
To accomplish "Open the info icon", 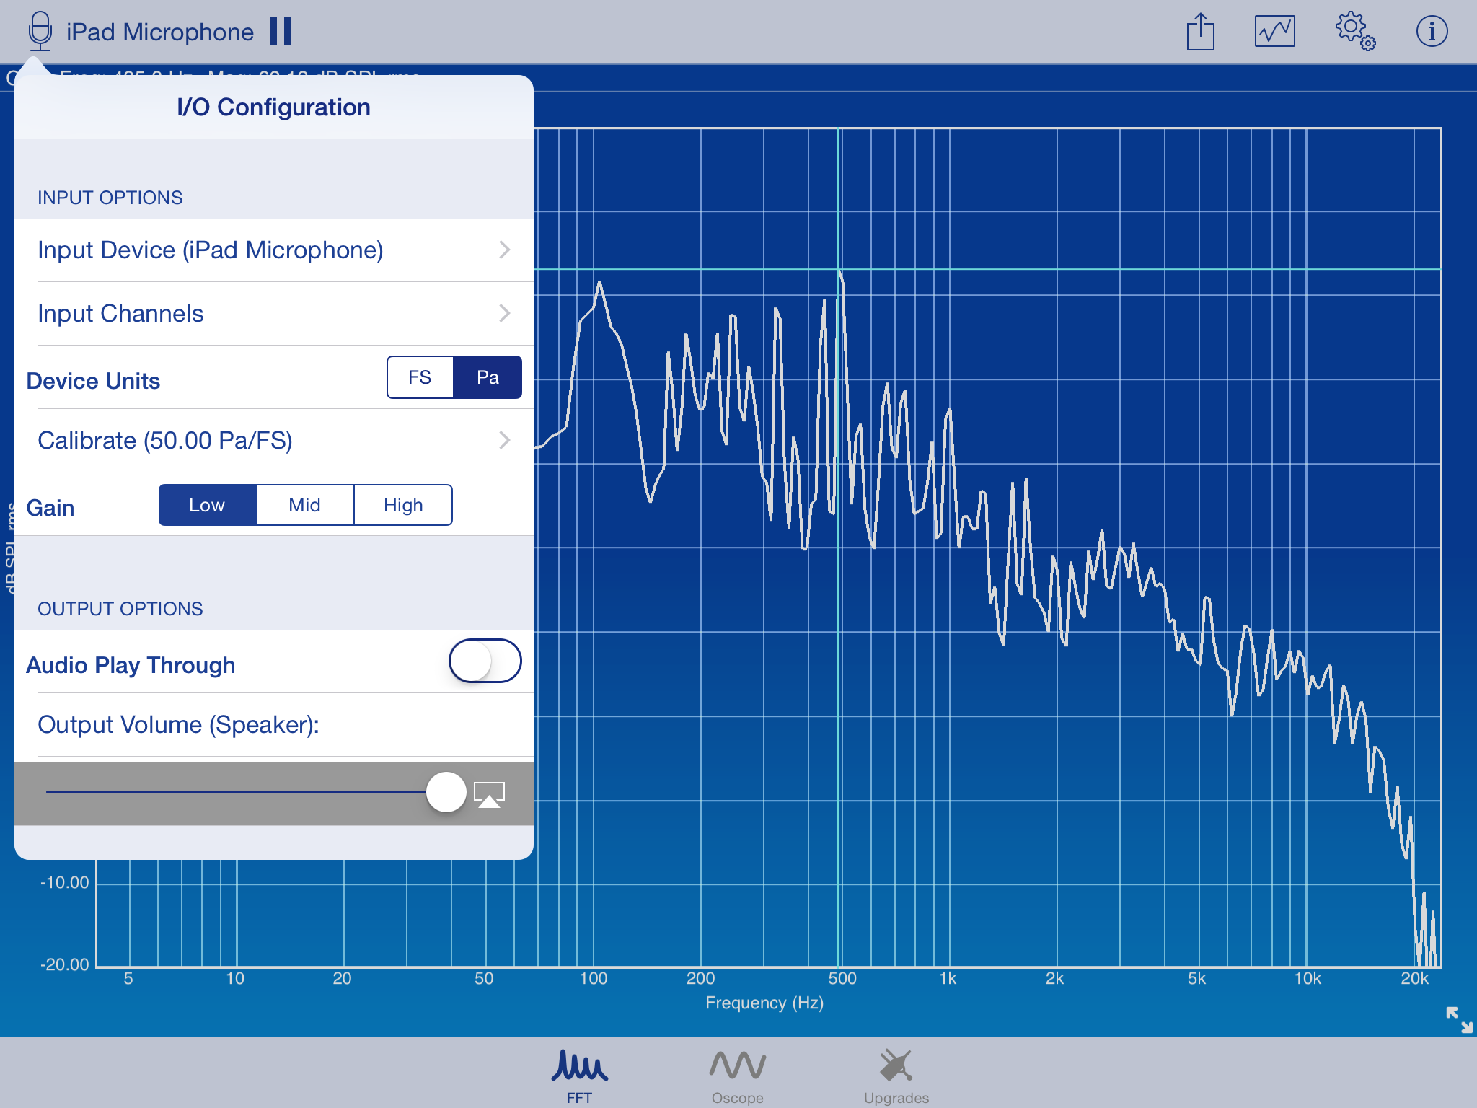I will click(x=1432, y=32).
